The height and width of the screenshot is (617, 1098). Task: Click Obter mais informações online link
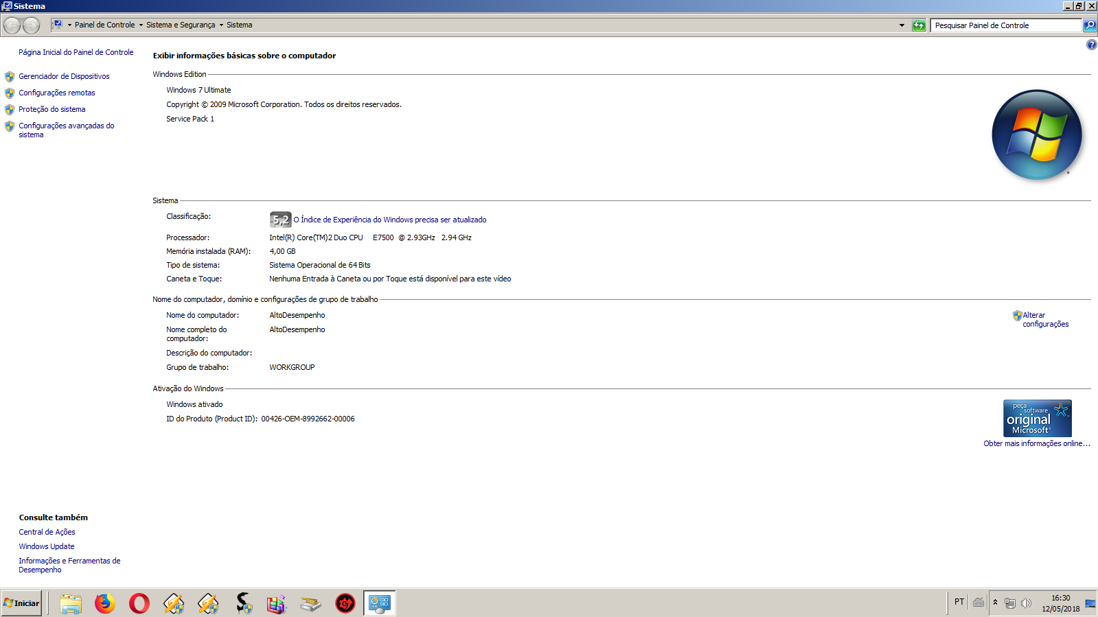click(1037, 443)
